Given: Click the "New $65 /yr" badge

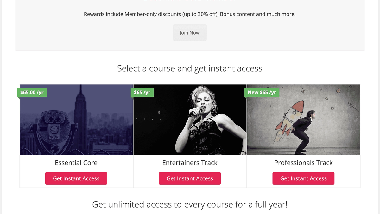Looking at the screenshot, I should coord(262,92).
